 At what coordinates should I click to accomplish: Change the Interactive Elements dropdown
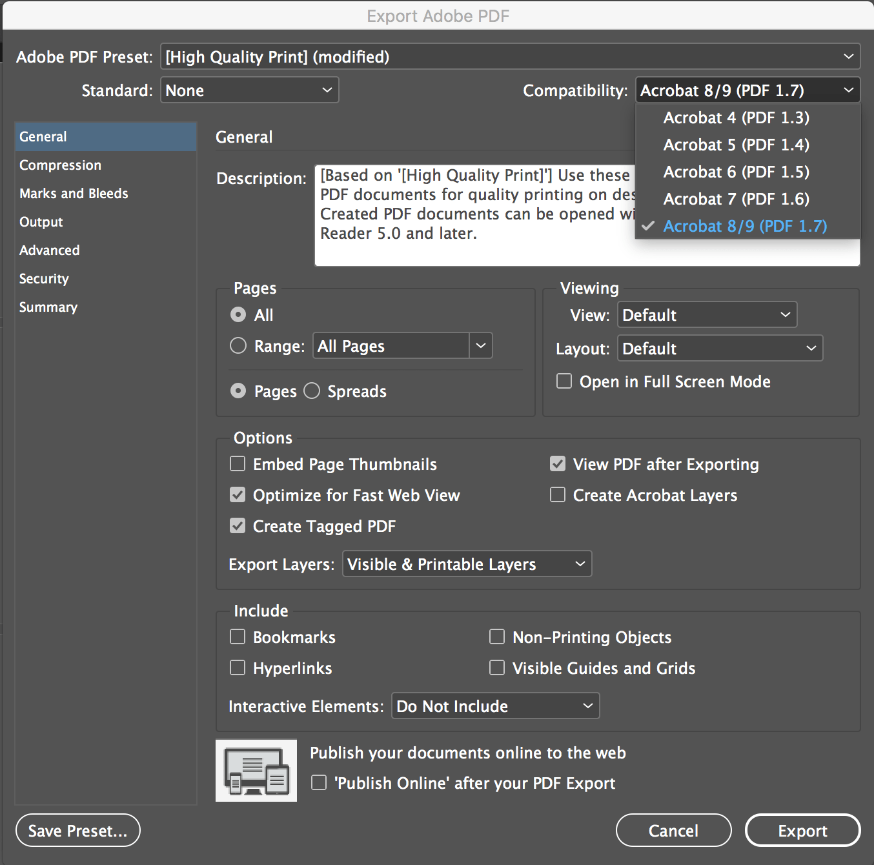pos(494,706)
